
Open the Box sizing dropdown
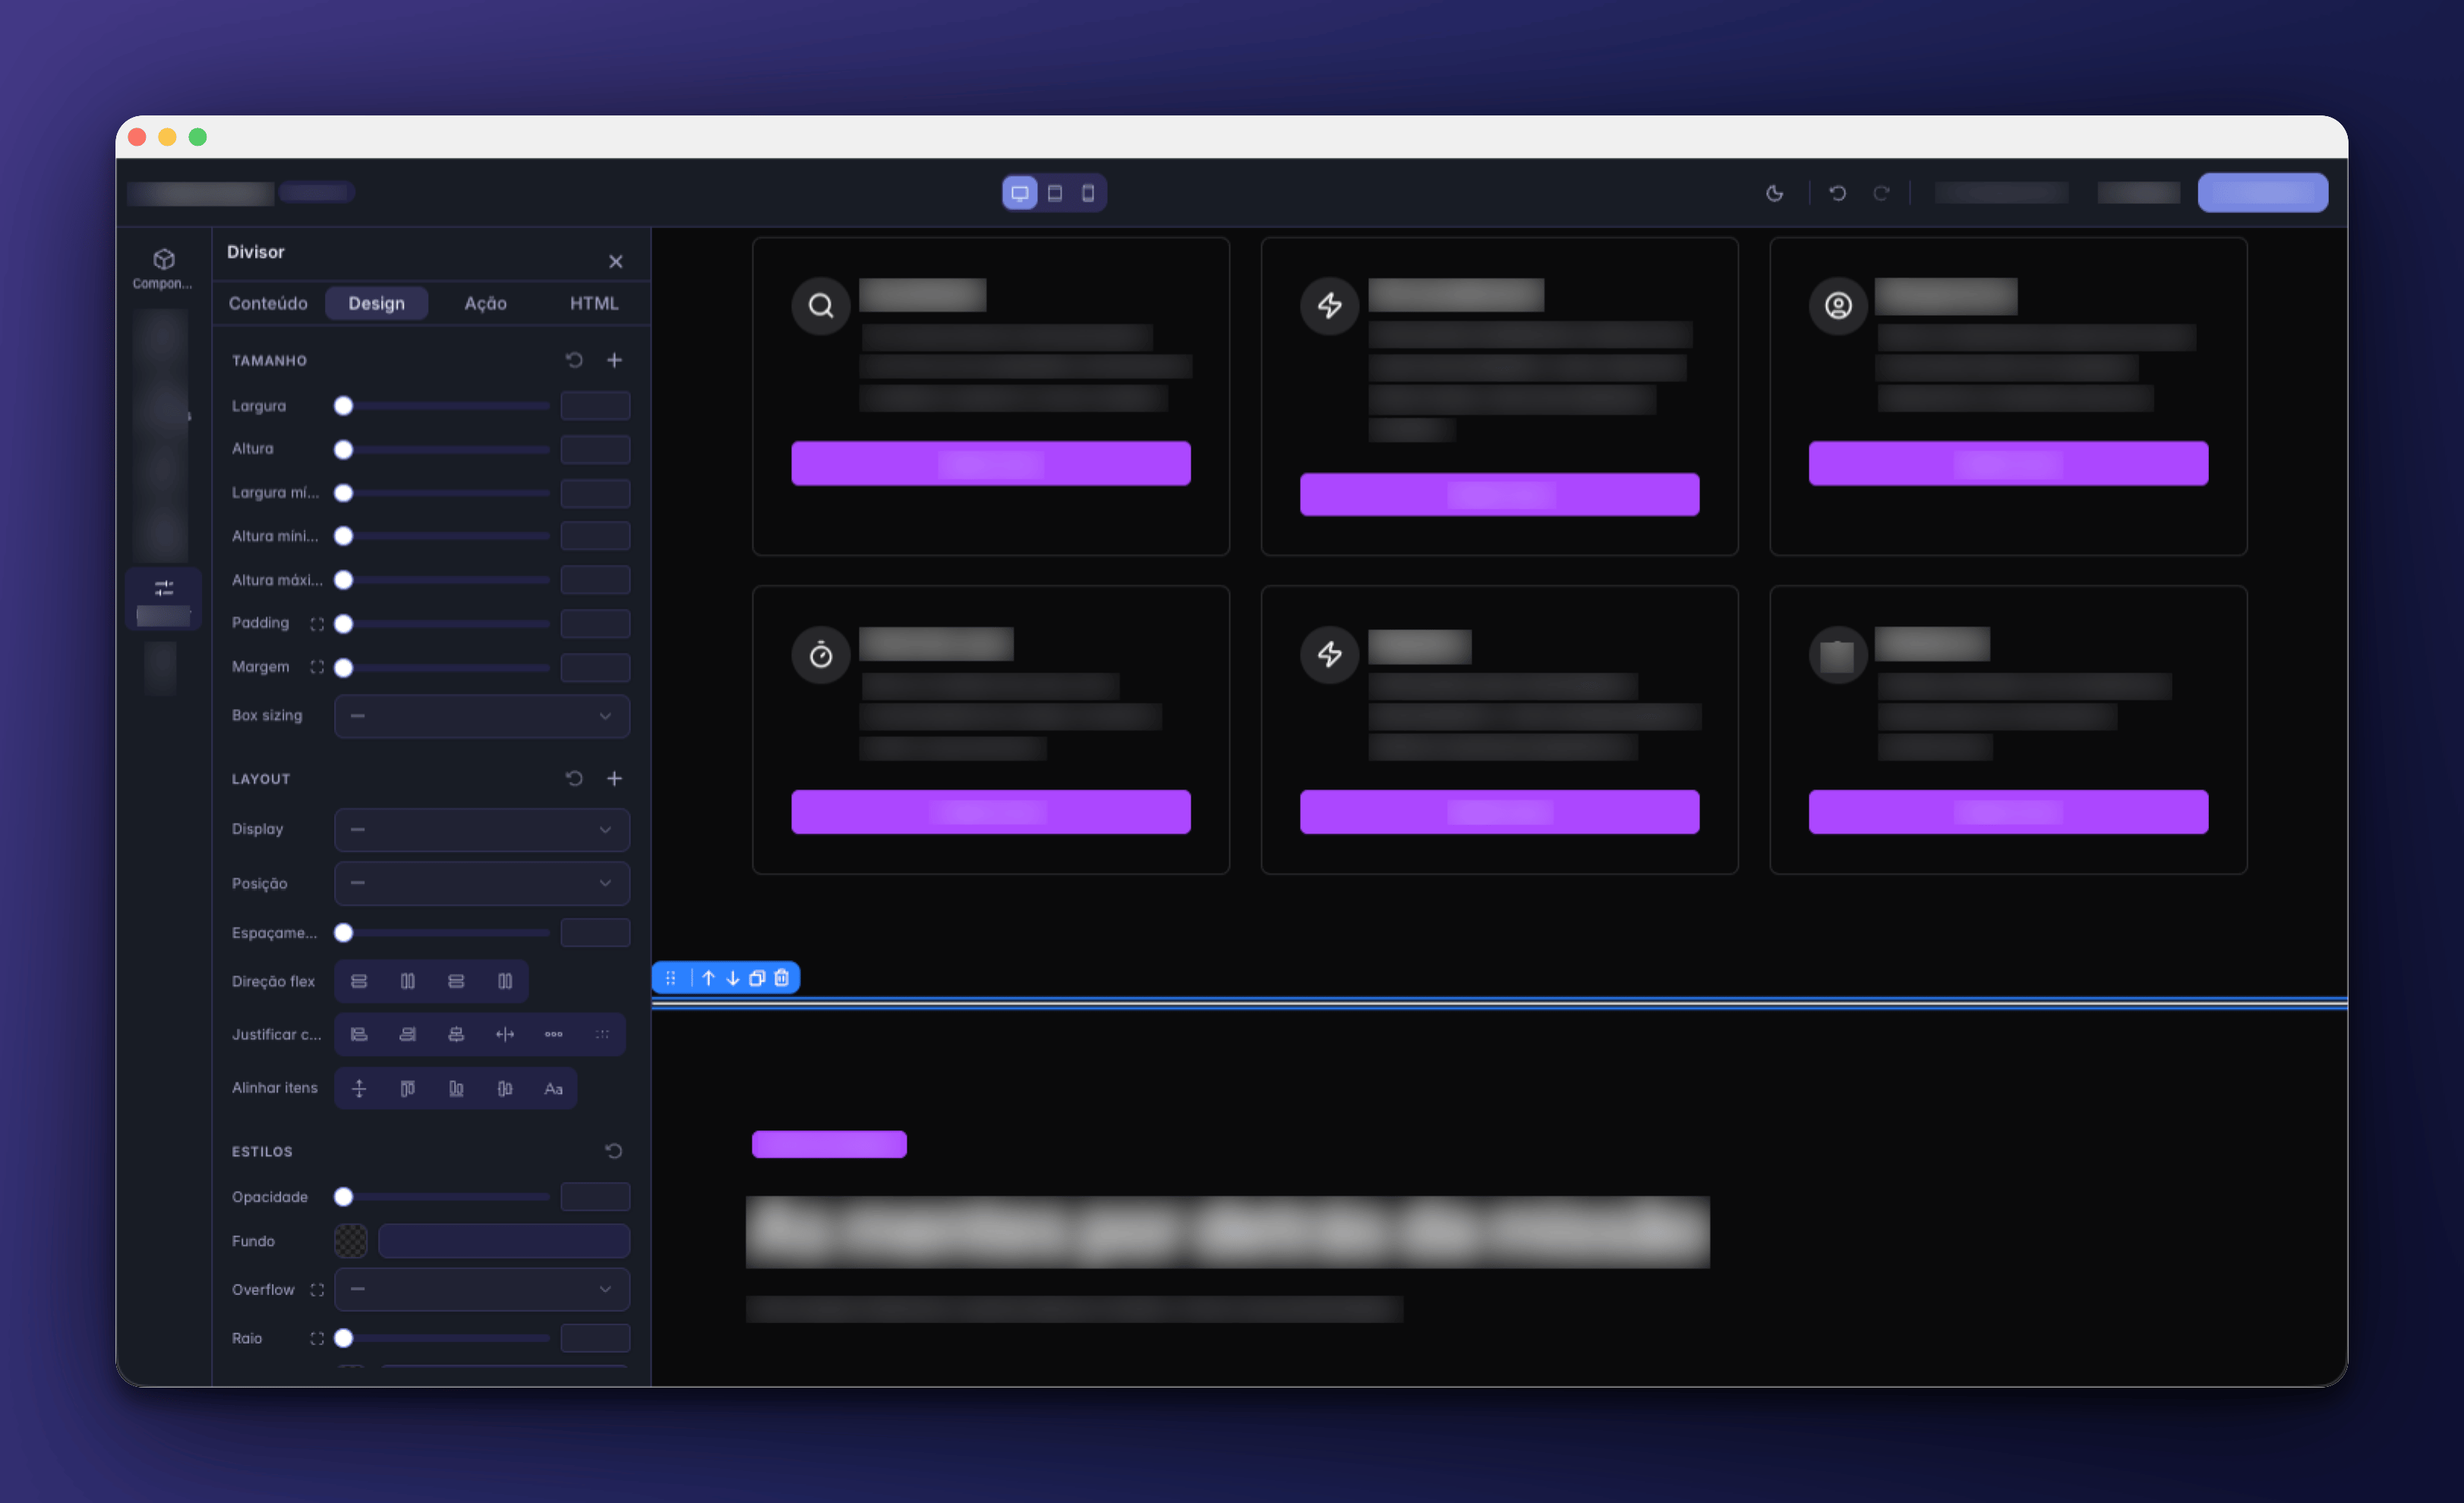click(x=482, y=716)
